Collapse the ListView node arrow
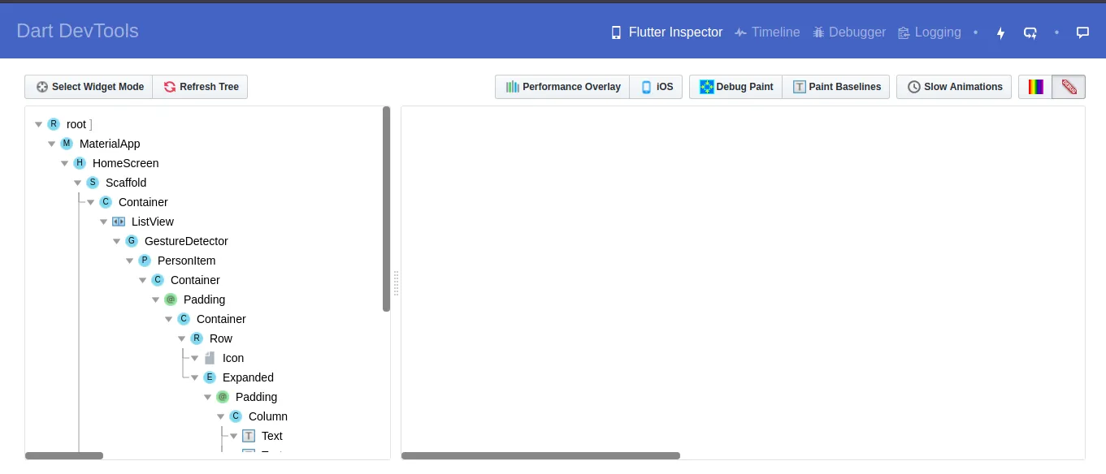The image size is (1106, 474). click(x=103, y=222)
